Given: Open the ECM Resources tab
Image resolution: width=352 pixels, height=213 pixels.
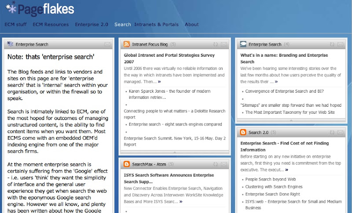Looking at the screenshot, I should click(51, 25).
